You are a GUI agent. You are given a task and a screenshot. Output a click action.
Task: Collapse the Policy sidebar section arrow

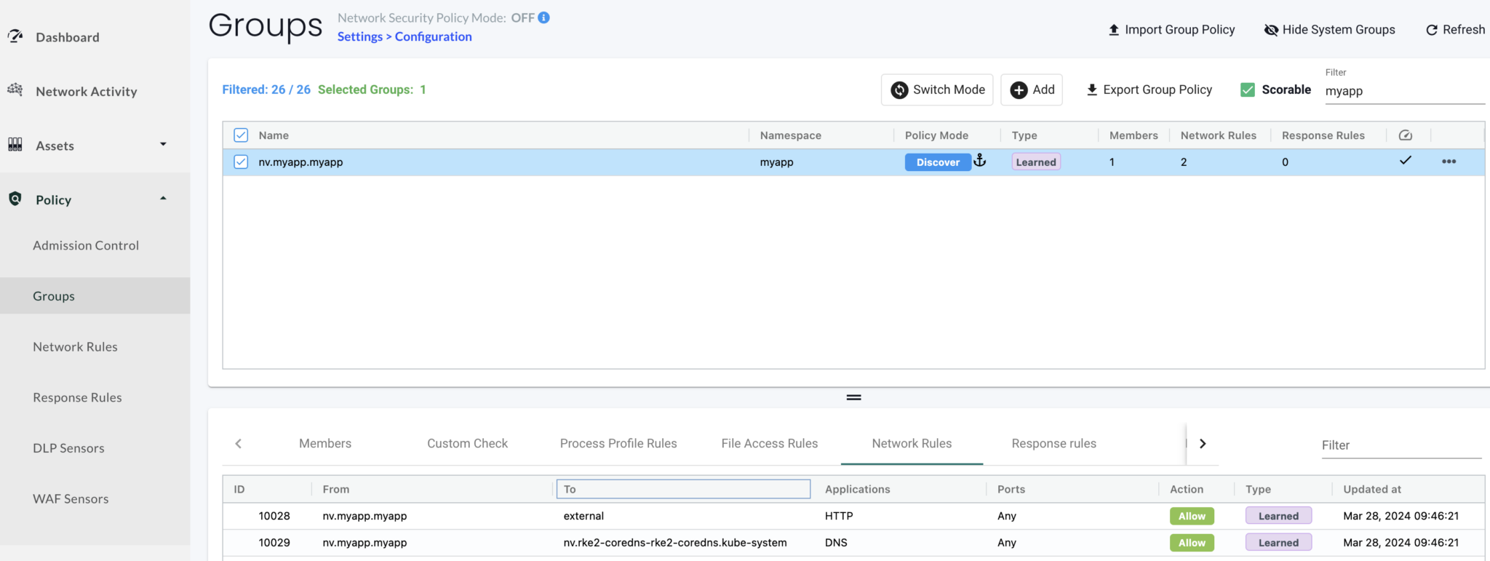(x=163, y=199)
